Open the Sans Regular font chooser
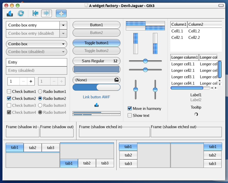This screenshot has width=228, height=183. [x=97, y=61]
